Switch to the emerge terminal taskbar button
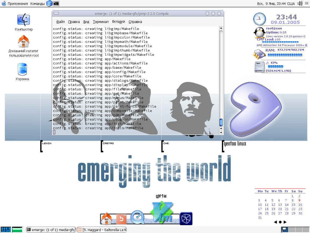This screenshot has width=310, height=233. (x=51, y=230)
